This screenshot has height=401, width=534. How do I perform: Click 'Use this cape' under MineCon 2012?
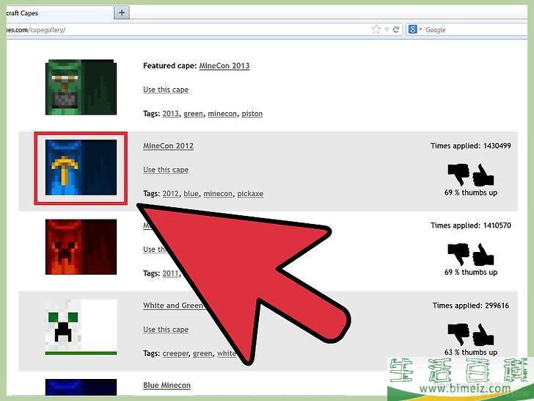coord(166,170)
